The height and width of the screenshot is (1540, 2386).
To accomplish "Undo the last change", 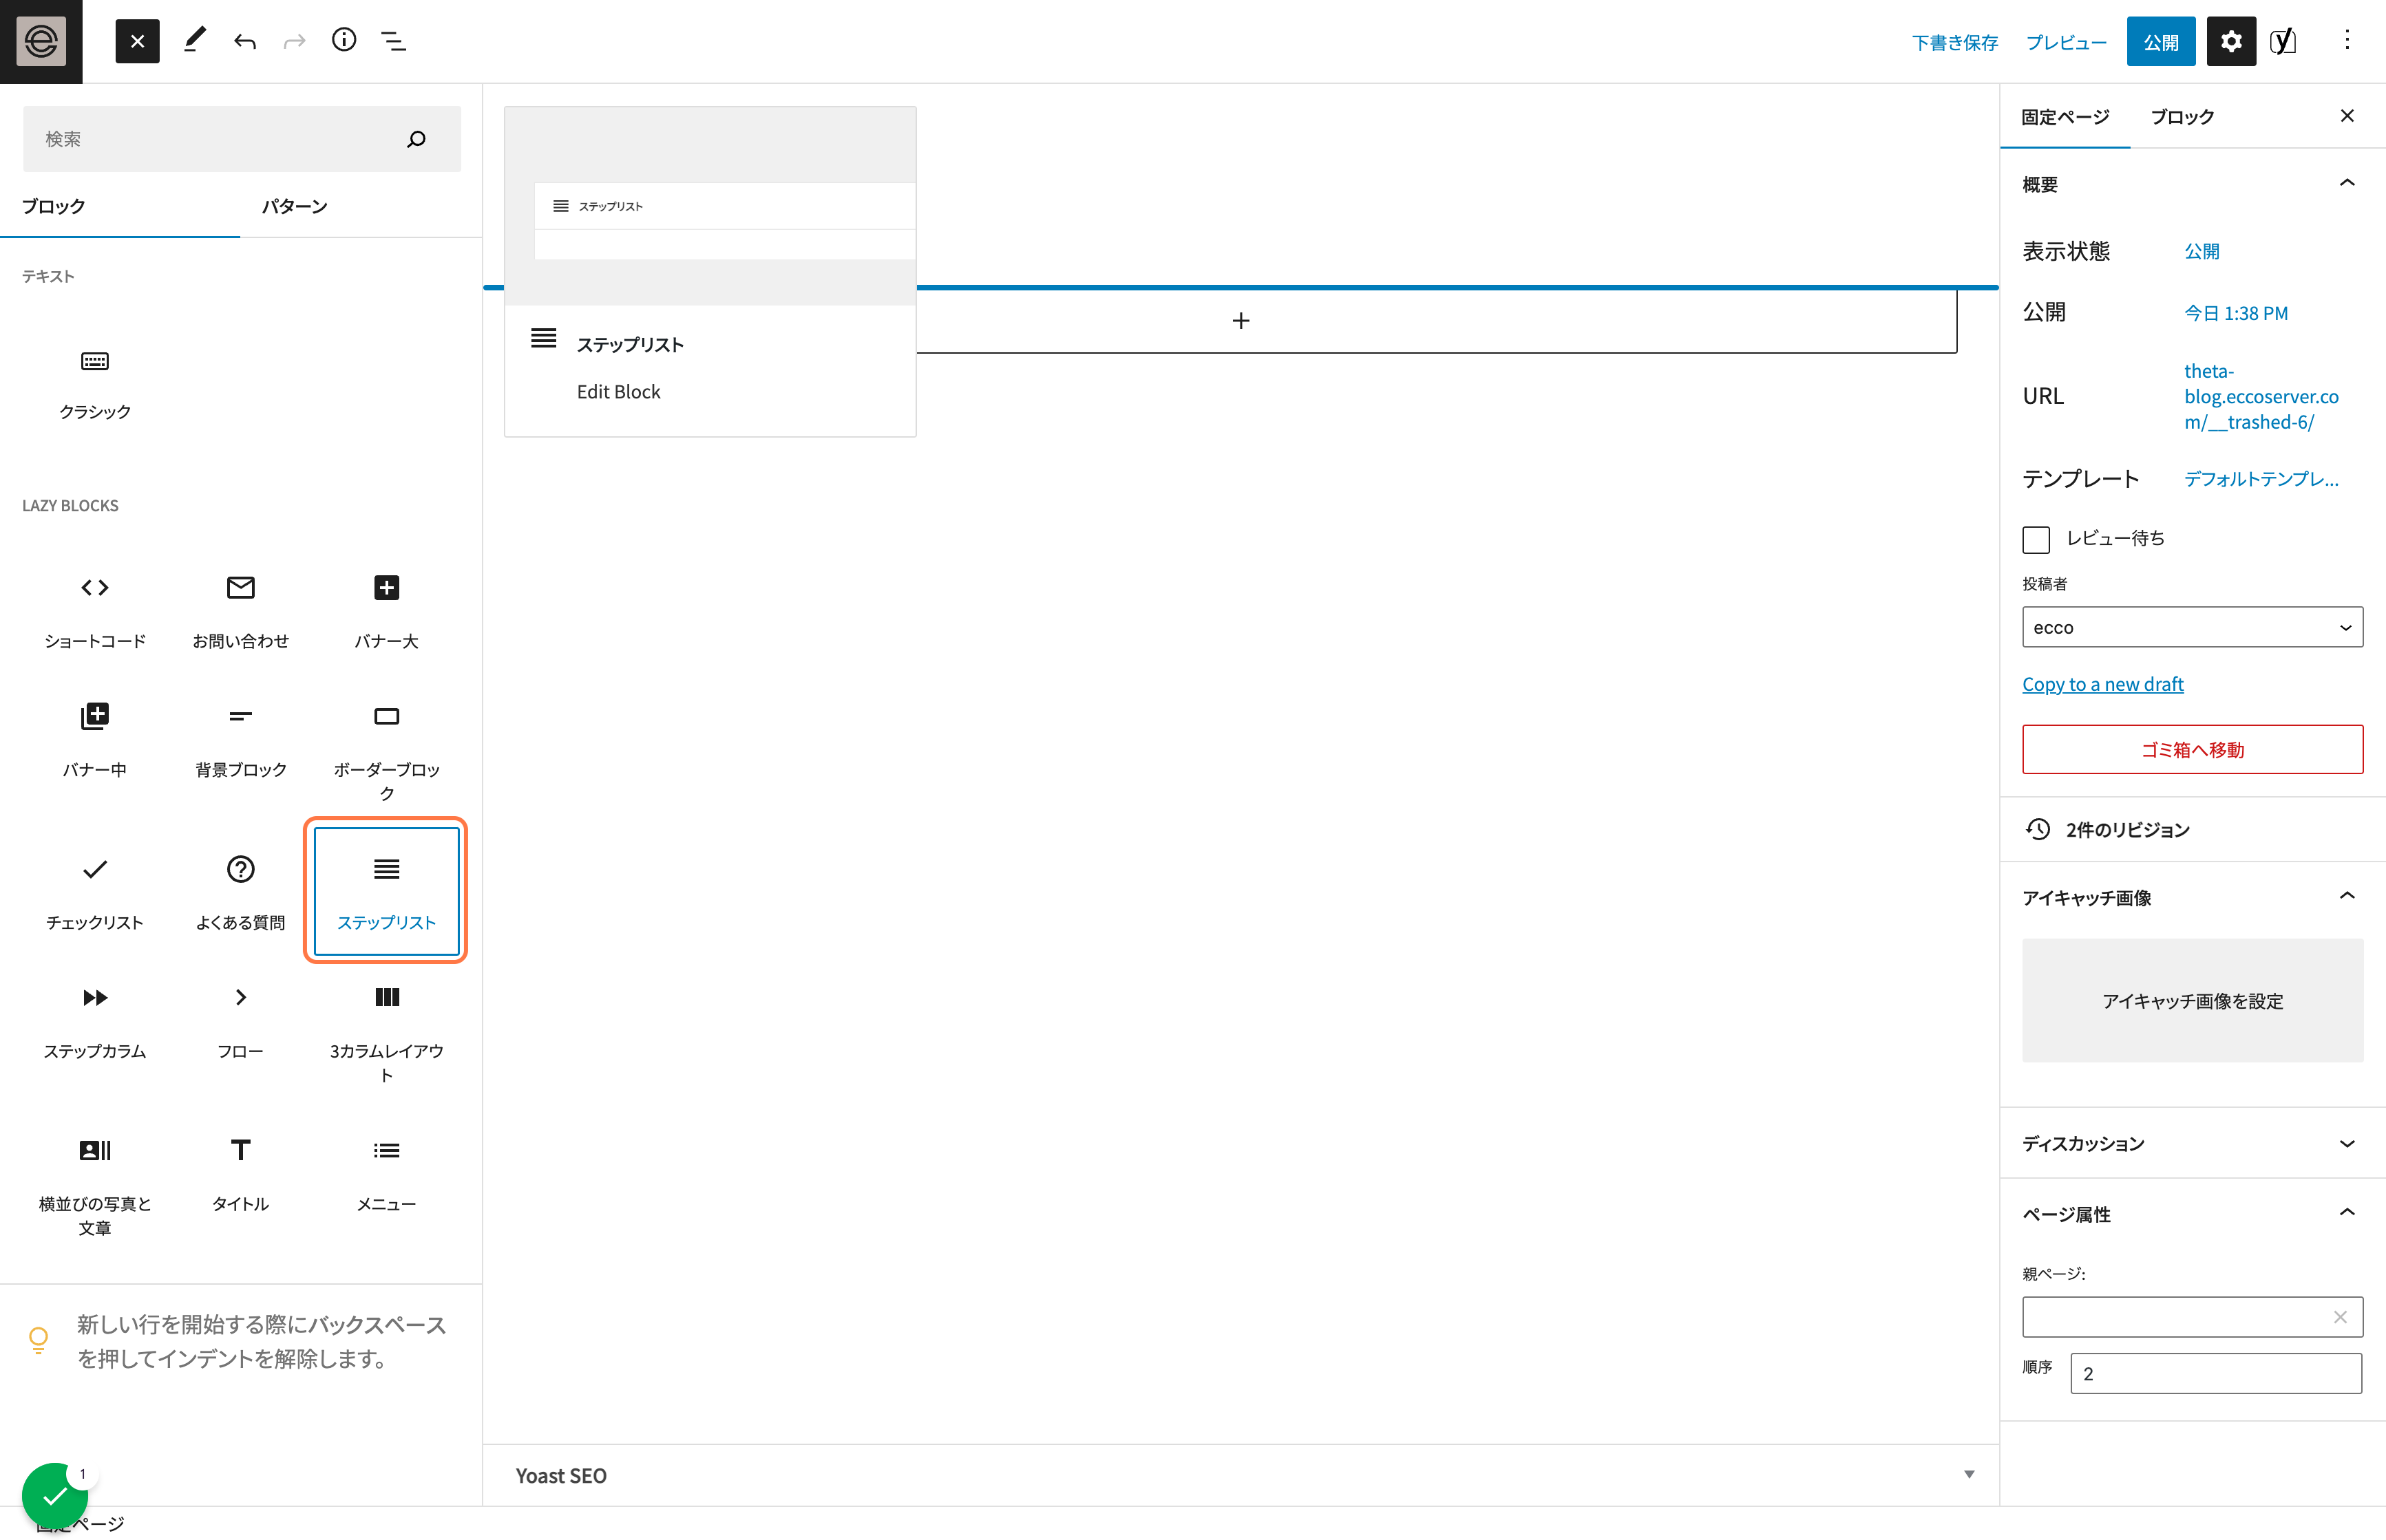I will (245, 41).
